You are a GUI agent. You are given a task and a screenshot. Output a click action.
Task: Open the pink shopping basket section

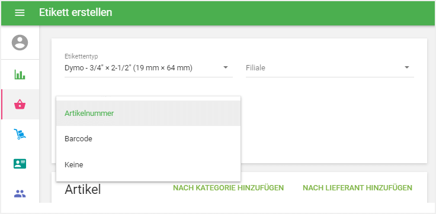(20, 105)
